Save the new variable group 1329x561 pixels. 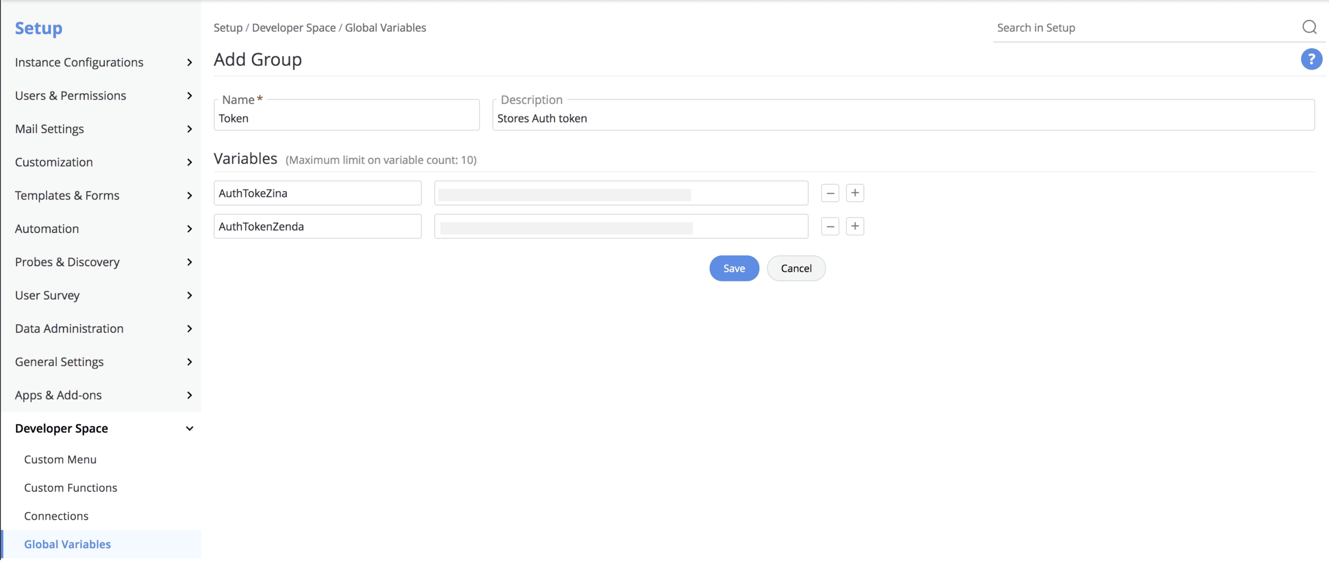click(734, 268)
